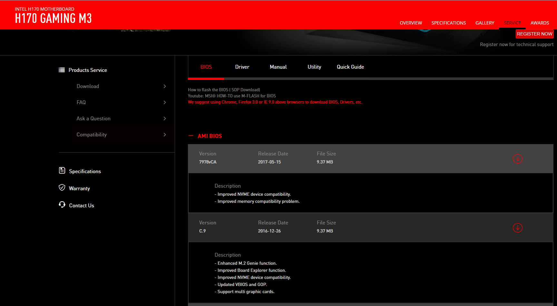The width and height of the screenshot is (557, 306).
Task: Click 'Register now for technical support' text
Action: [x=517, y=44]
